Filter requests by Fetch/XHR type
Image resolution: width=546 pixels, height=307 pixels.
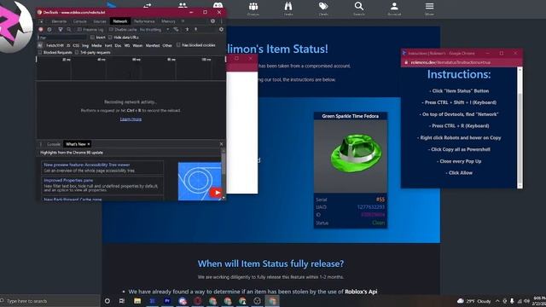click(x=55, y=45)
